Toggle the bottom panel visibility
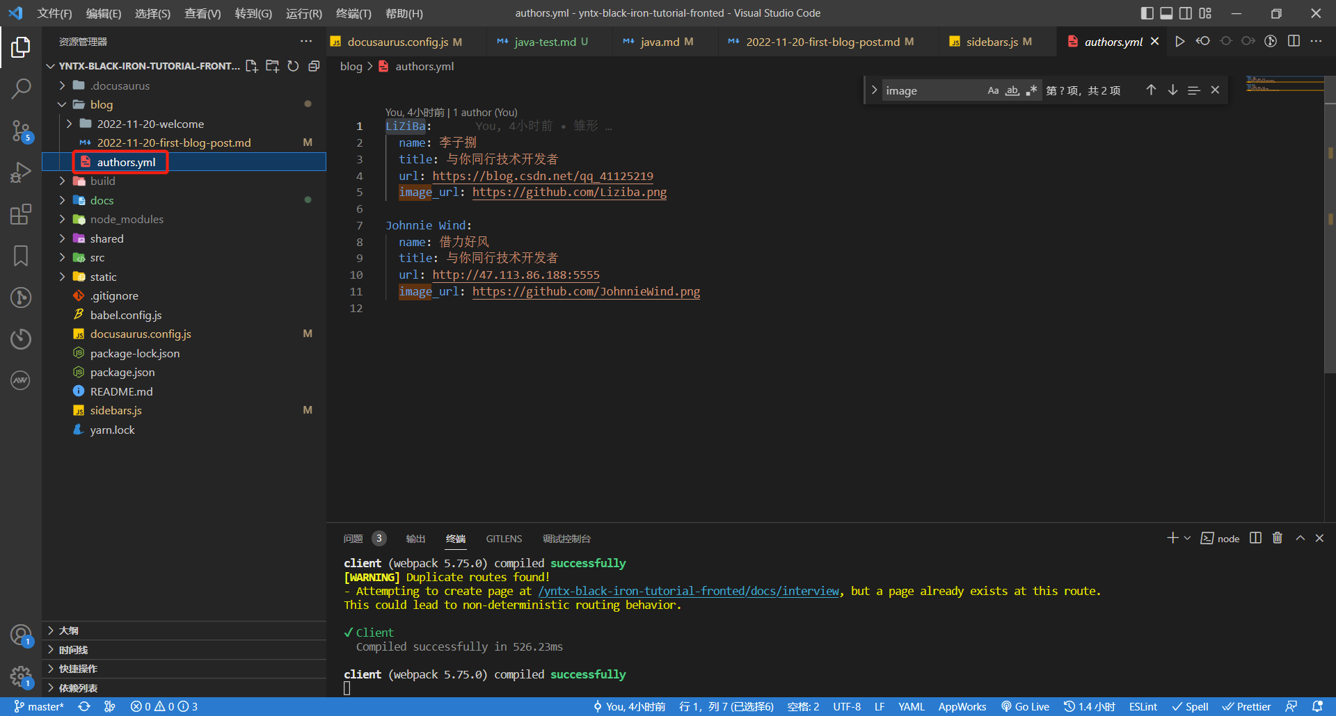Image resolution: width=1336 pixels, height=716 pixels. pos(1167,13)
